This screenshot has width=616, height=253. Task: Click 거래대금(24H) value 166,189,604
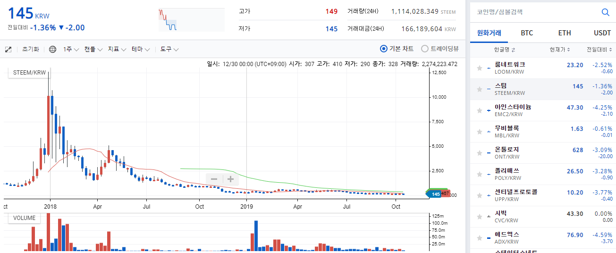click(x=422, y=29)
